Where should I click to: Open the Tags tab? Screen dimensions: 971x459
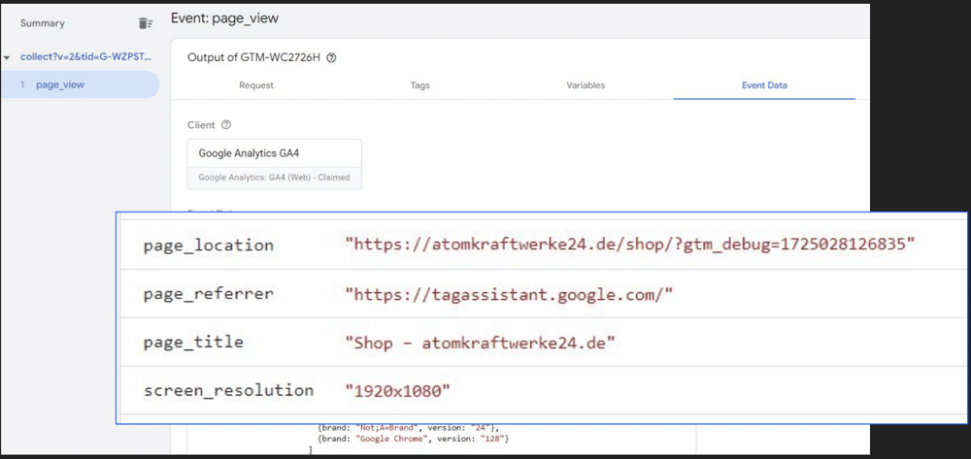(419, 85)
